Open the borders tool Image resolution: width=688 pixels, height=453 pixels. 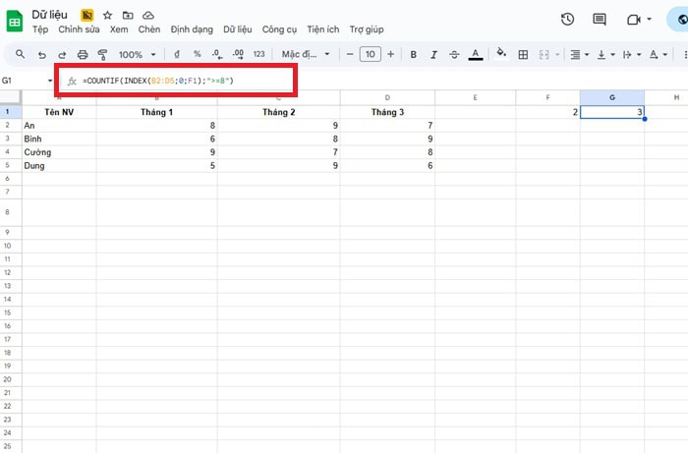pos(523,54)
